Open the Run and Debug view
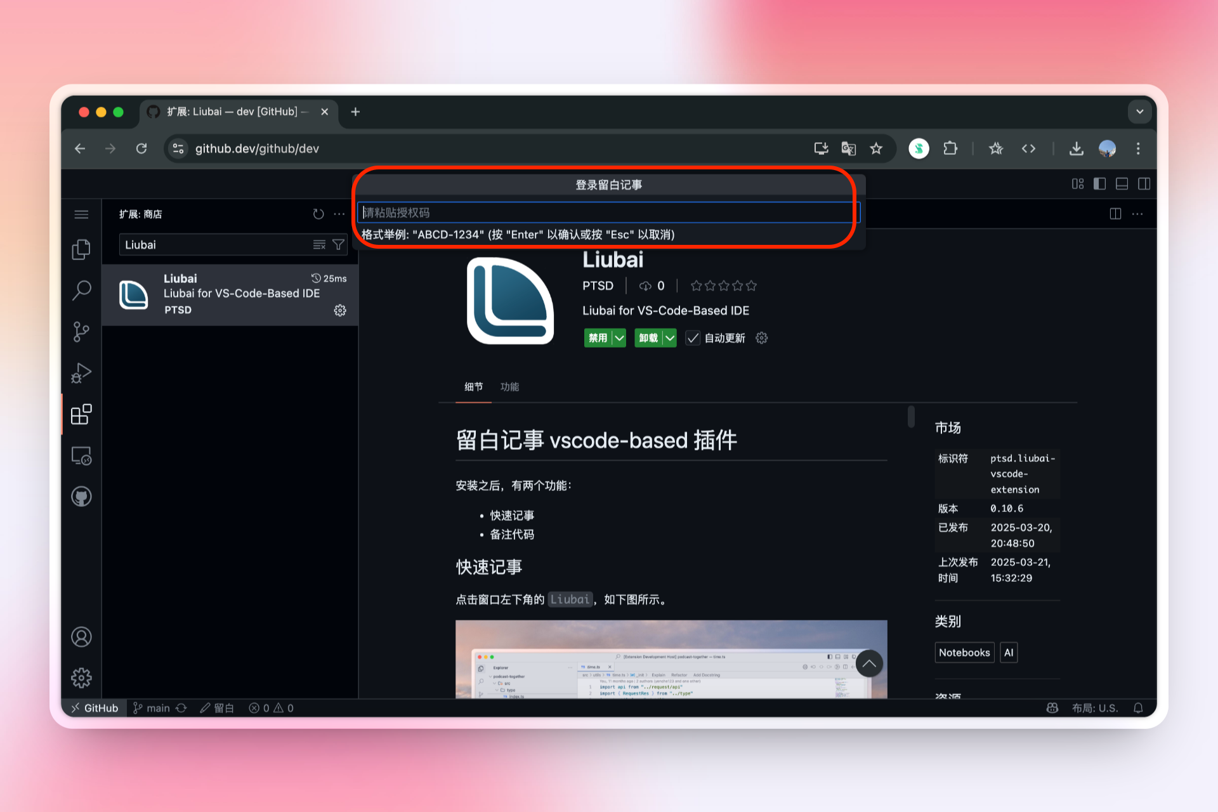Viewport: 1218px width, 812px height. pos(81,373)
